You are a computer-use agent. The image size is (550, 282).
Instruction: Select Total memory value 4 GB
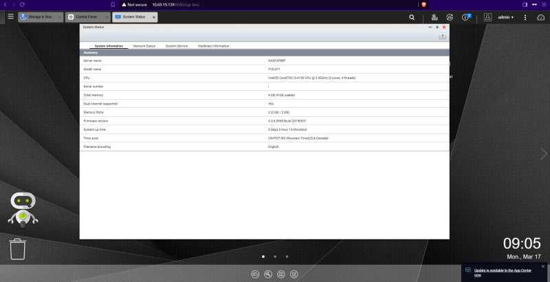(281, 95)
